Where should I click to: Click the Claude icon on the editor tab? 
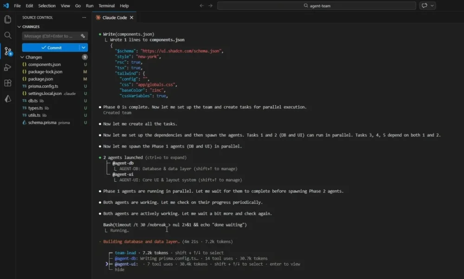(x=98, y=17)
